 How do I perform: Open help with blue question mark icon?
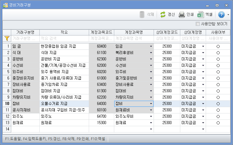(221, 15)
